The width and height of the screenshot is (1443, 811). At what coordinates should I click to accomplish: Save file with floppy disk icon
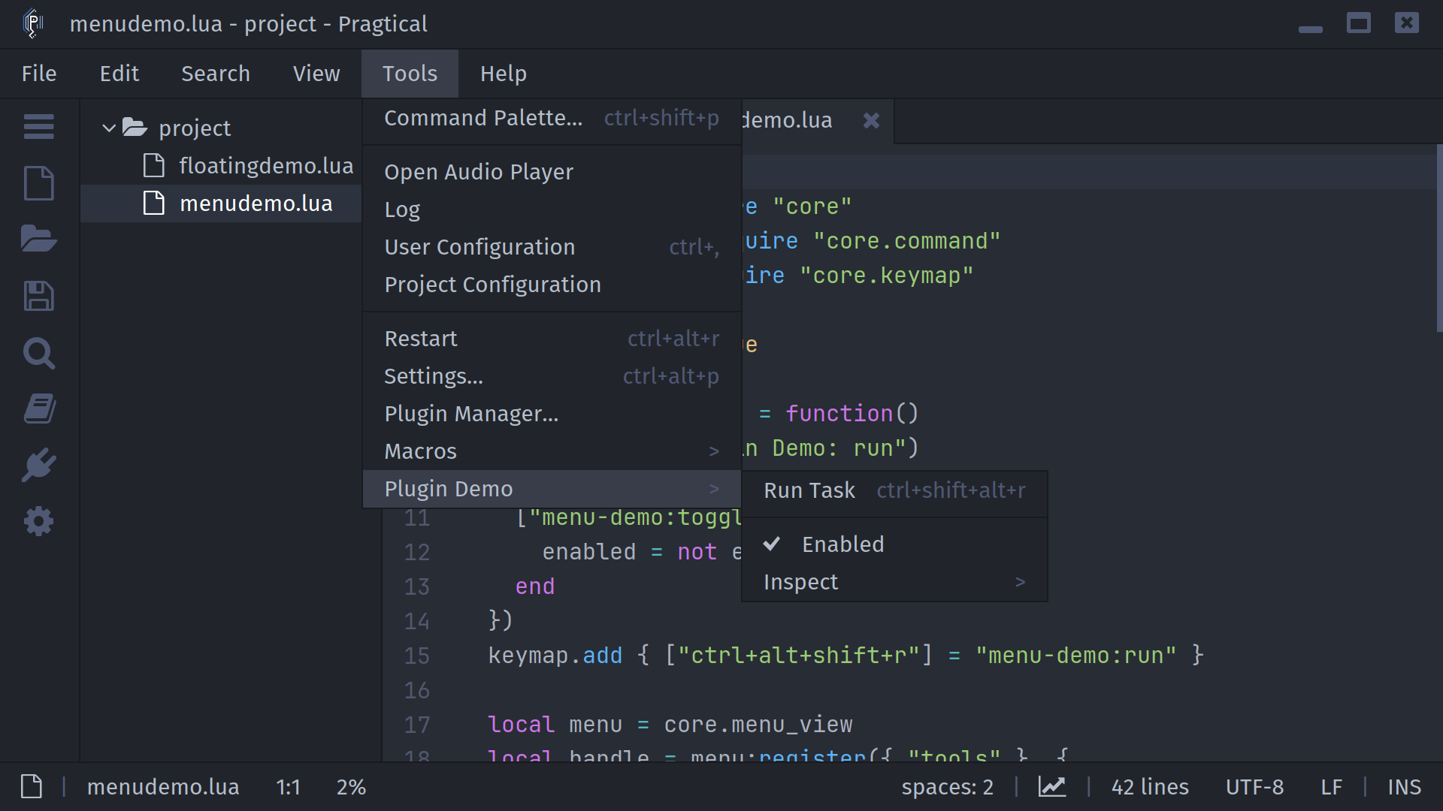[38, 296]
